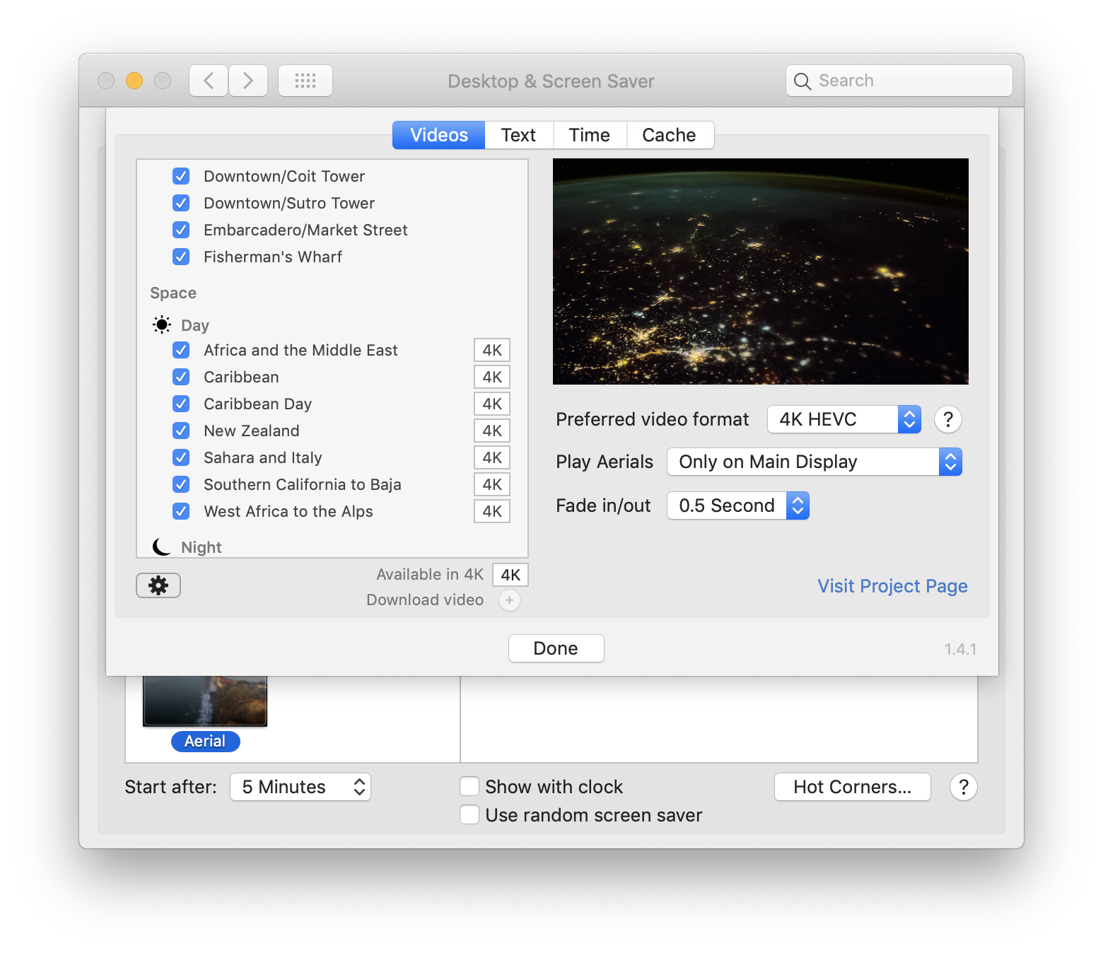1103x953 pixels.
Task: Click 4K badge in the Caribbean row
Action: [492, 378]
